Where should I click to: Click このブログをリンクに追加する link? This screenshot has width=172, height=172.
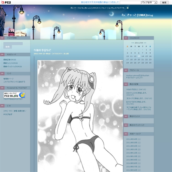click(14, 82)
